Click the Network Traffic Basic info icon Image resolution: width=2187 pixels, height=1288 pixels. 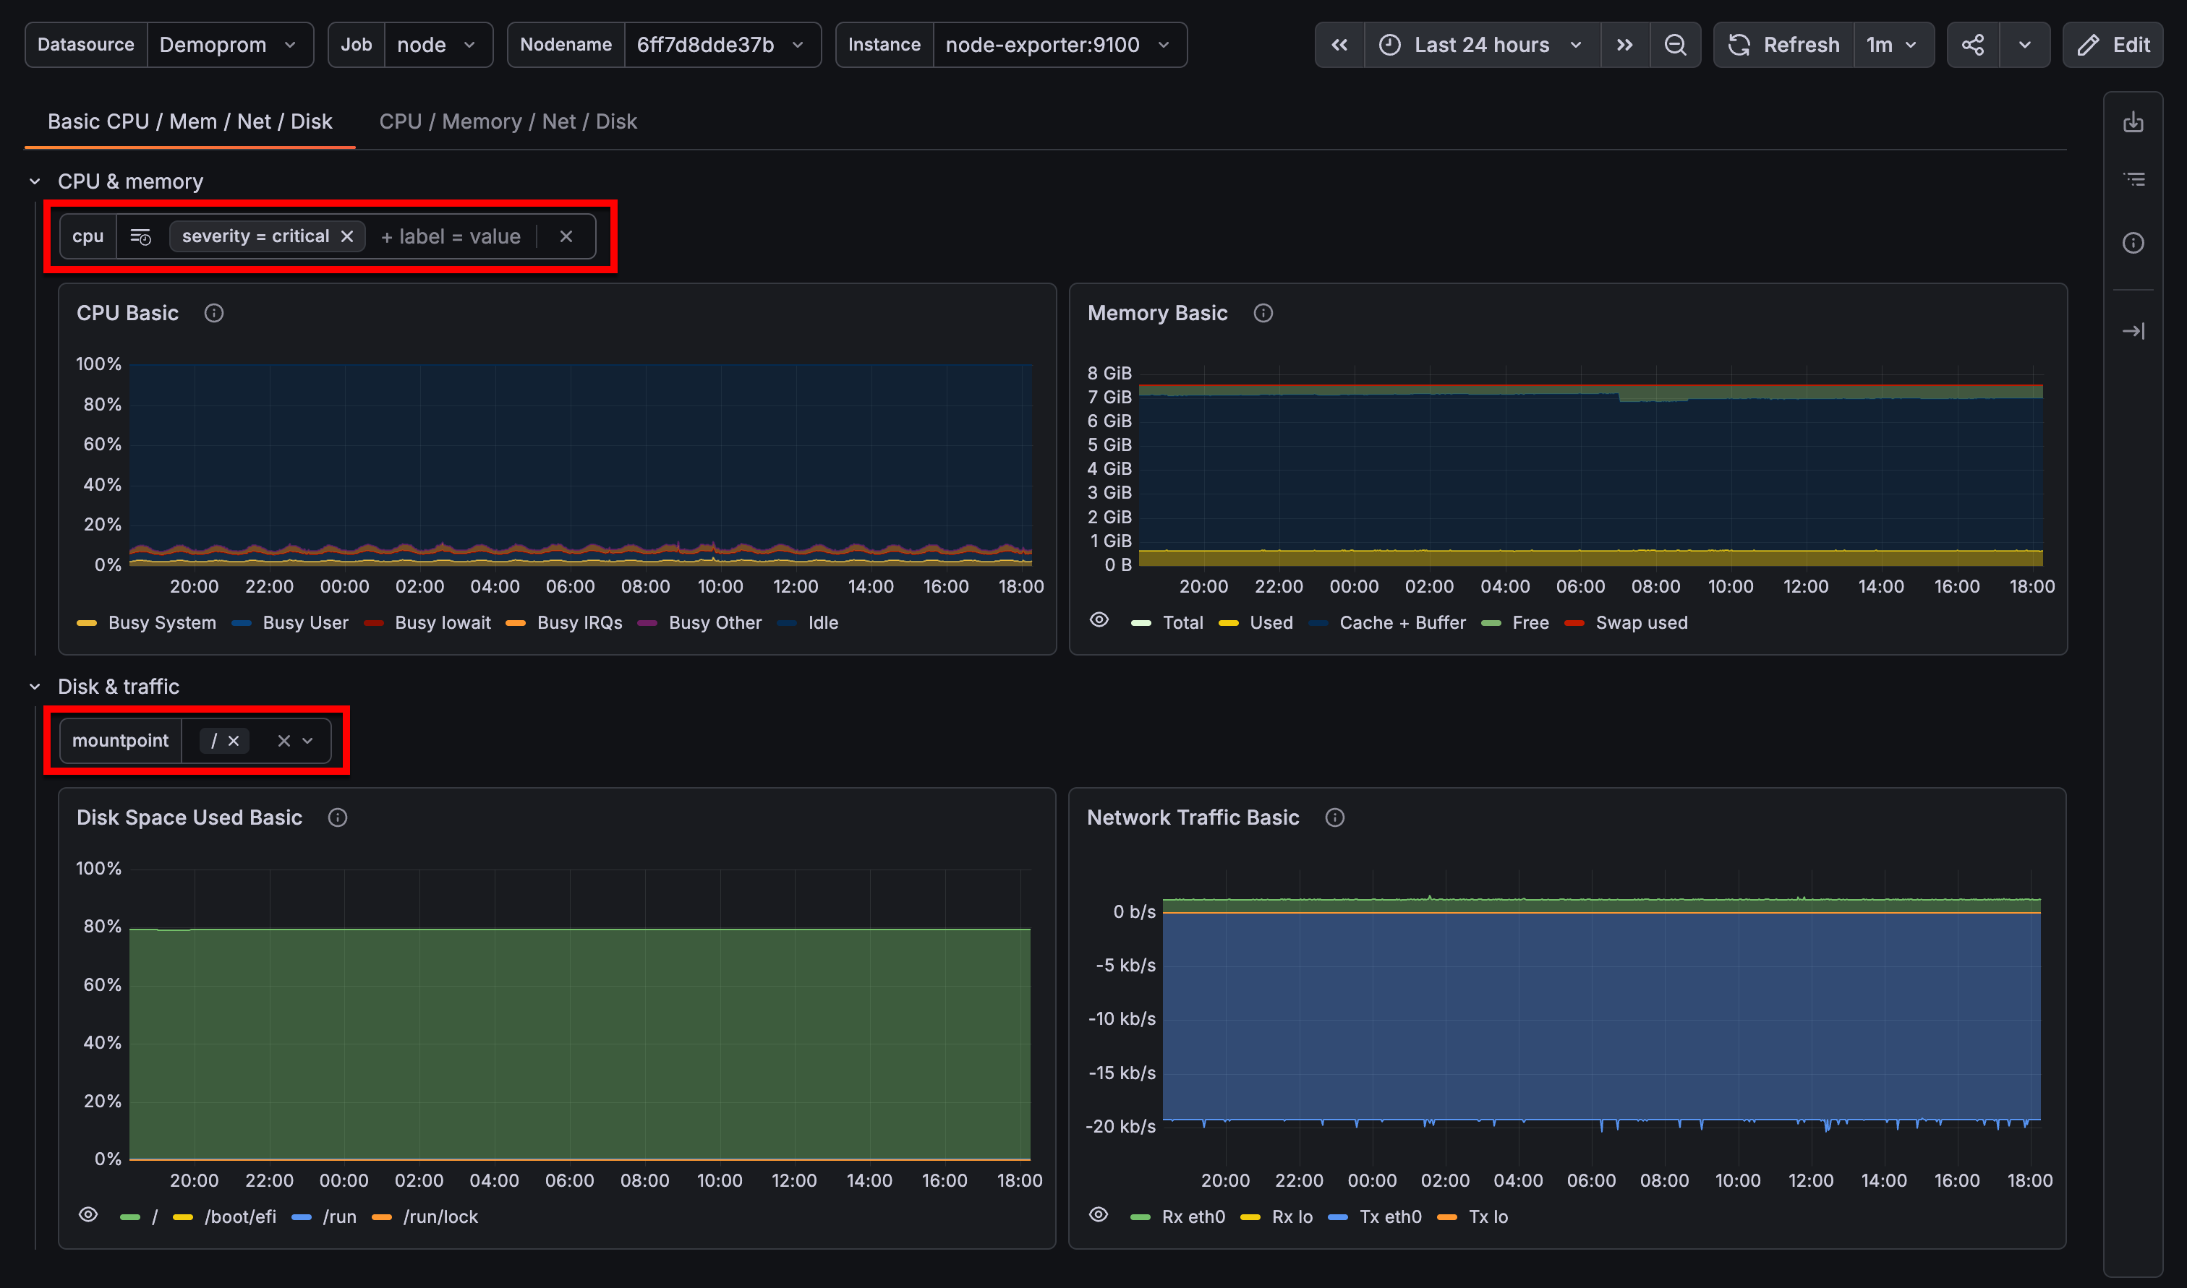pyautogui.click(x=1334, y=817)
